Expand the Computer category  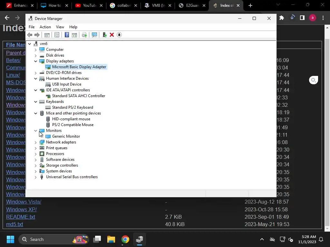[x=35, y=50]
